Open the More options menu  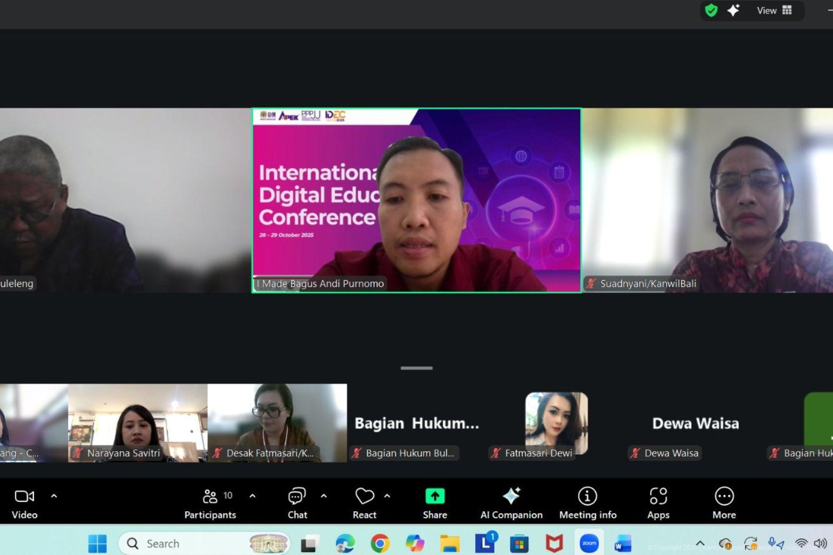(724, 503)
